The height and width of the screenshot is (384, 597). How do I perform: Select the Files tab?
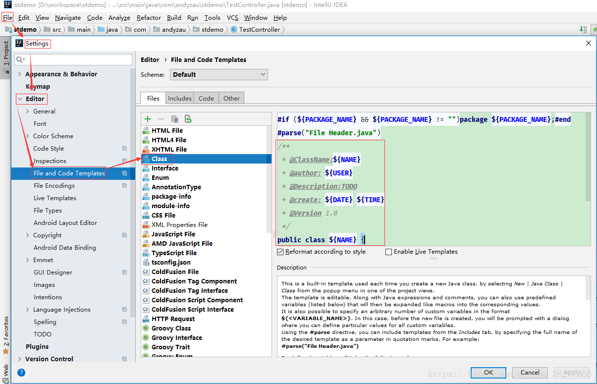(x=153, y=99)
